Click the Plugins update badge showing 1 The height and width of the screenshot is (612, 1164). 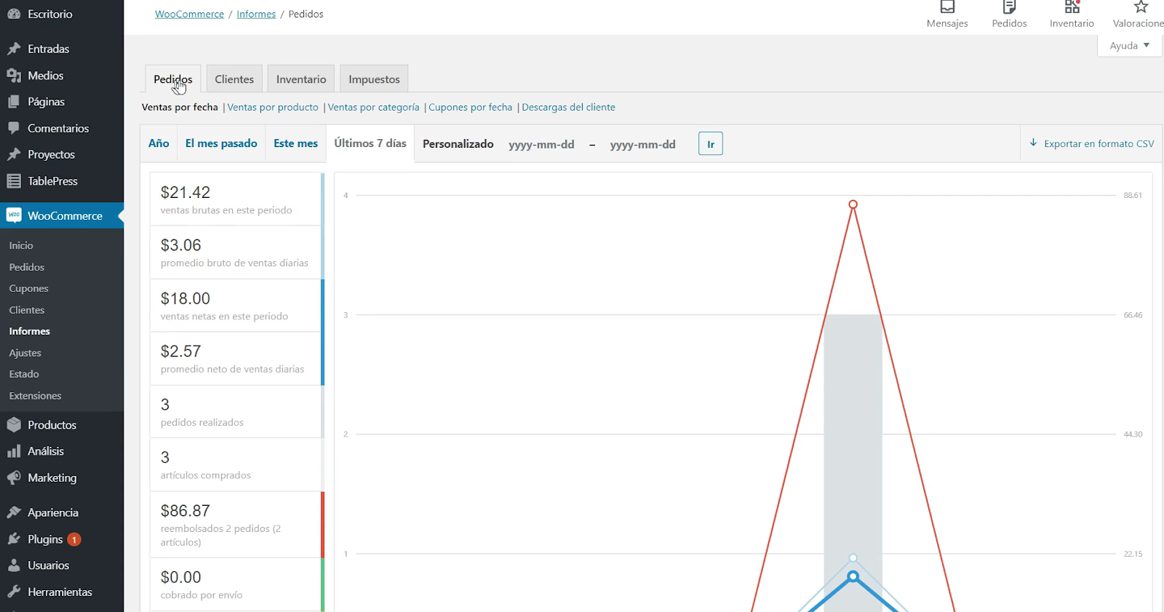pyautogui.click(x=74, y=539)
